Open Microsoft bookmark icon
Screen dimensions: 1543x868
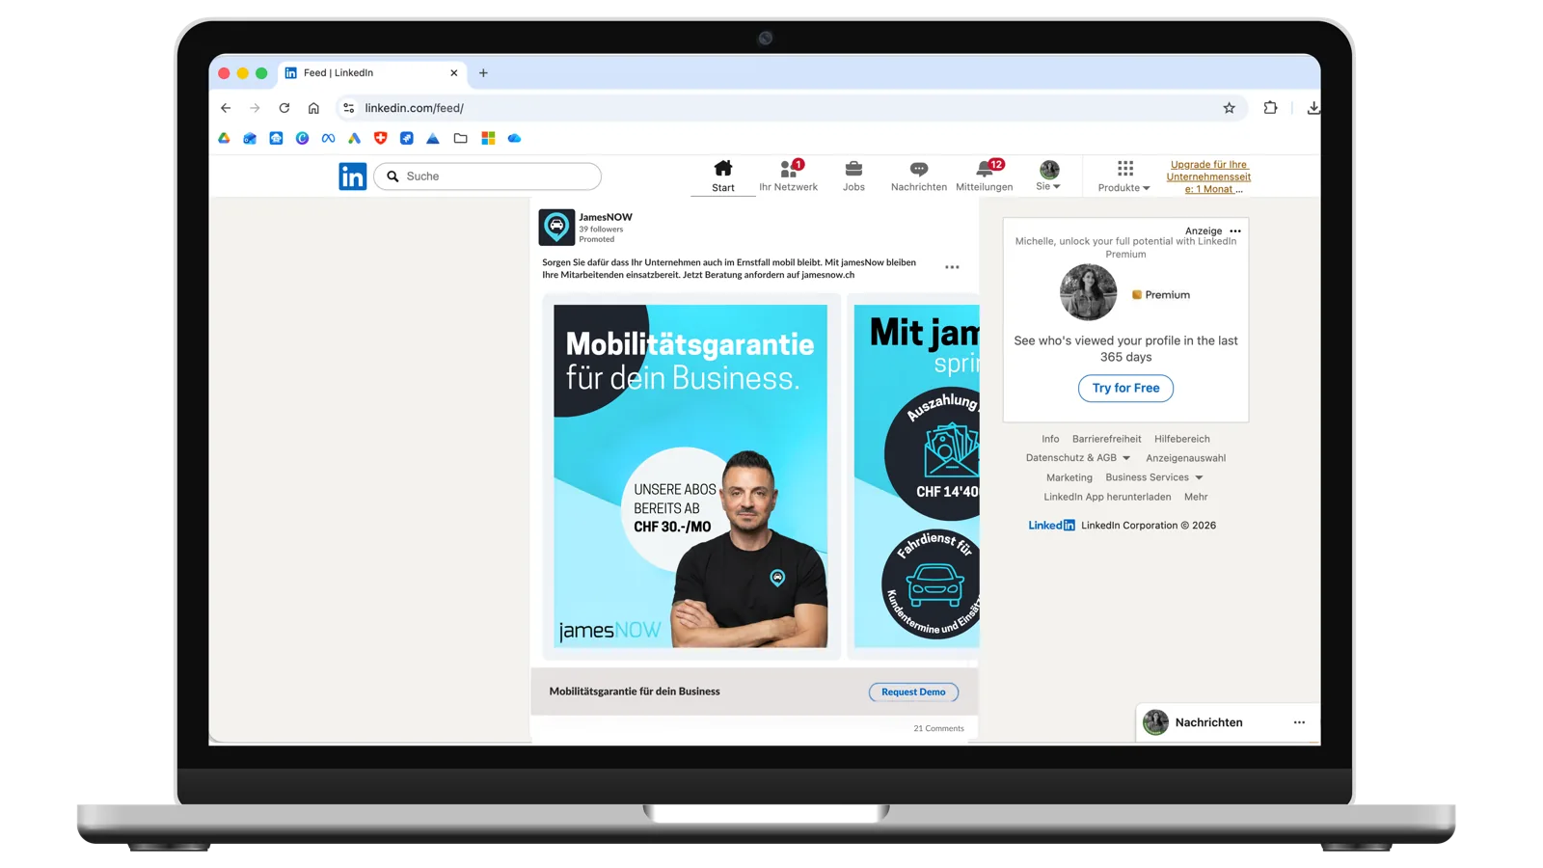(x=488, y=139)
